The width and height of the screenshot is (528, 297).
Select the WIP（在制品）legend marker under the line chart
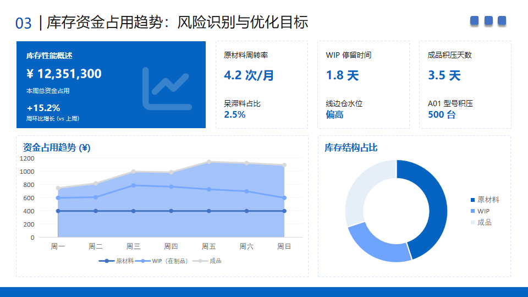144,261
